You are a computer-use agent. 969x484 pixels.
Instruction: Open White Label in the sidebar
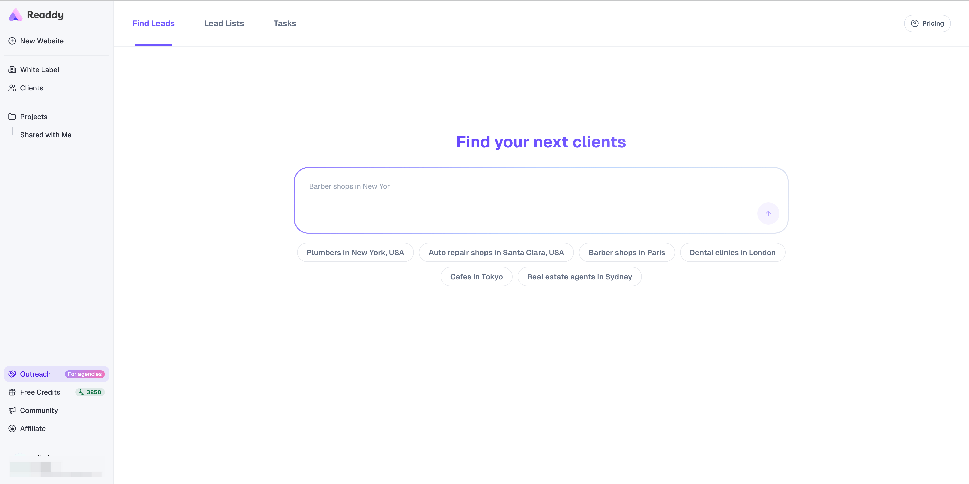(x=57, y=70)
